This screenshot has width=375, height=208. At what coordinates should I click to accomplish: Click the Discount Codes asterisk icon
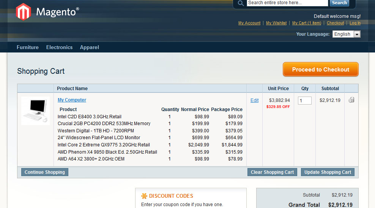point(144,196)
